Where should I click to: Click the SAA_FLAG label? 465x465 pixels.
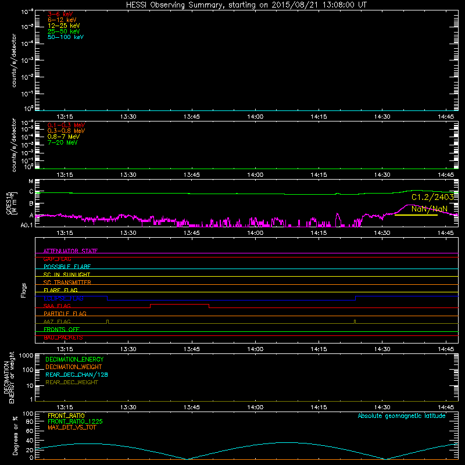pos(57,306)
